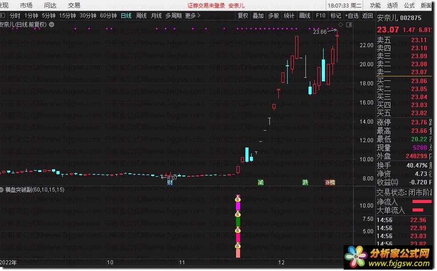Click the 收益(三) value -0.720
437x271 pixels.
click(418, 182)
